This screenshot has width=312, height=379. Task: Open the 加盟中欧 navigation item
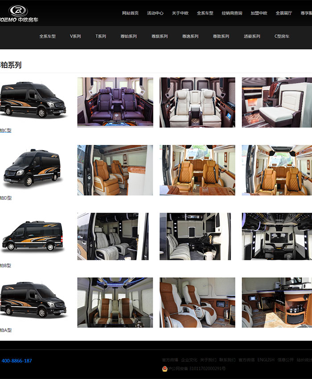pyautogui.click(x=259, y=13)
